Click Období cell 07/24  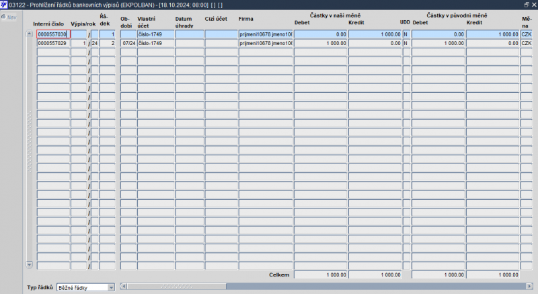tap(128, 43)
